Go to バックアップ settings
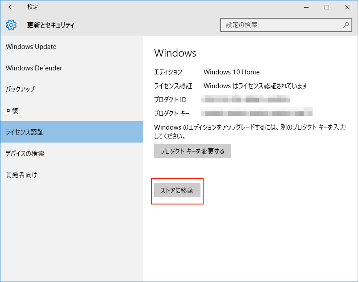 [20, 90]
